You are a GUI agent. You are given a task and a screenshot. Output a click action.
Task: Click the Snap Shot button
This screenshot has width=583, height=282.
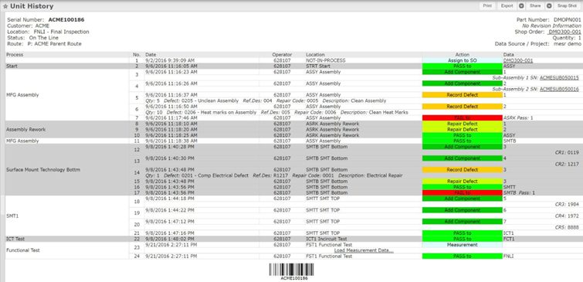567,6
